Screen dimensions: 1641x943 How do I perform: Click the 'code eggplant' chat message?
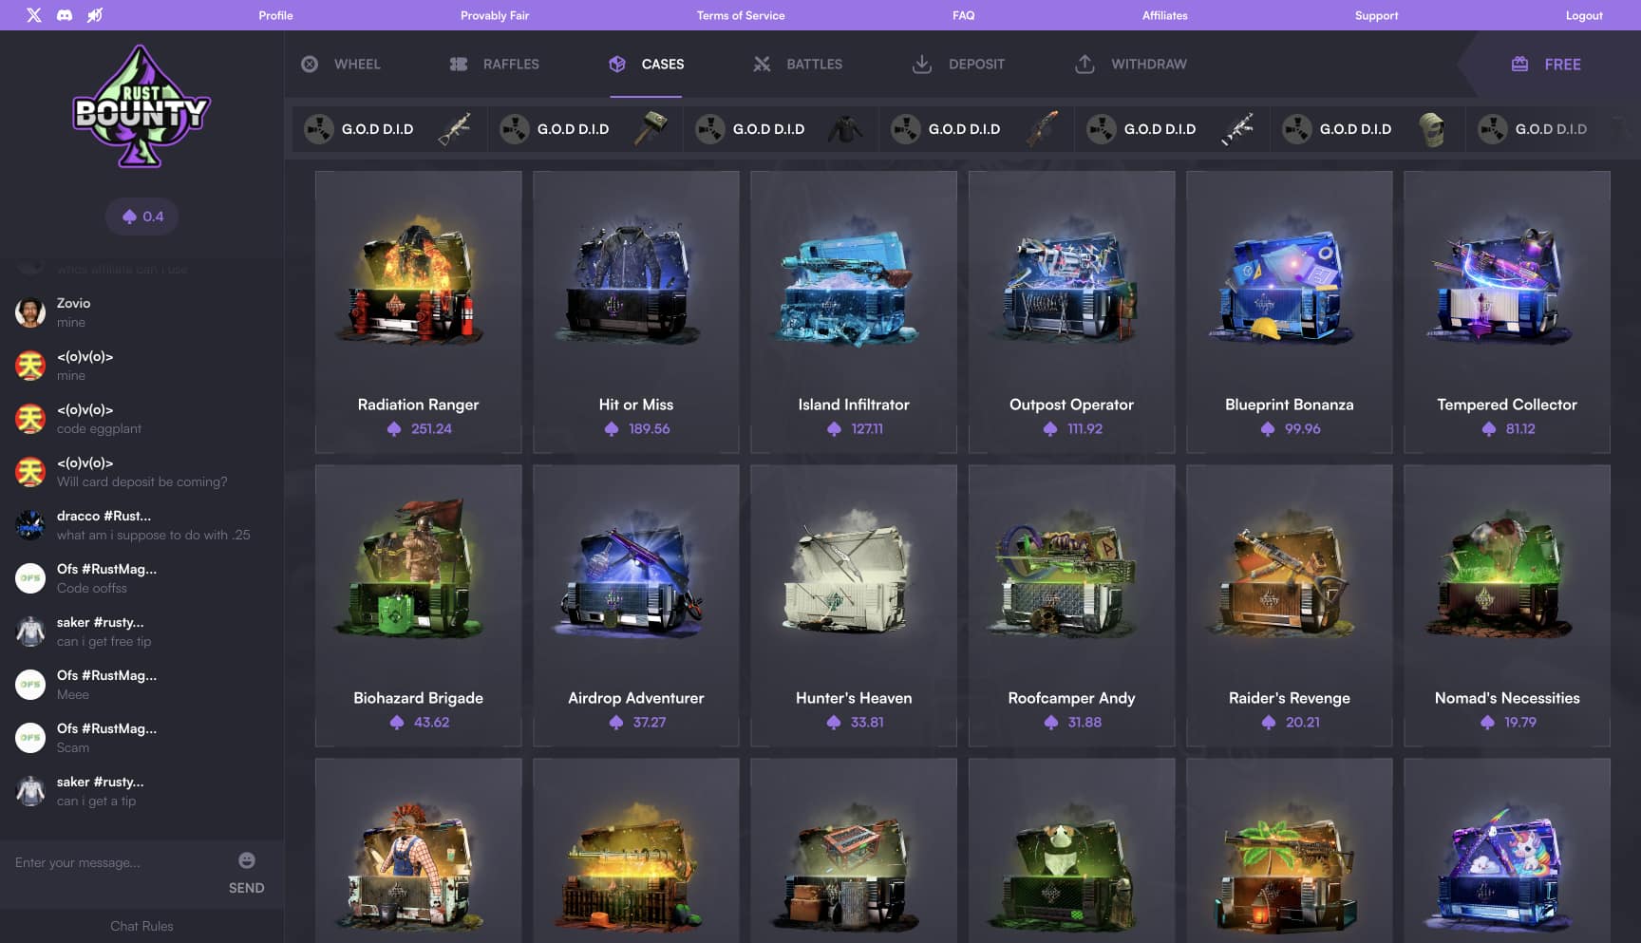pyautogui.click(x=99, y=428)
